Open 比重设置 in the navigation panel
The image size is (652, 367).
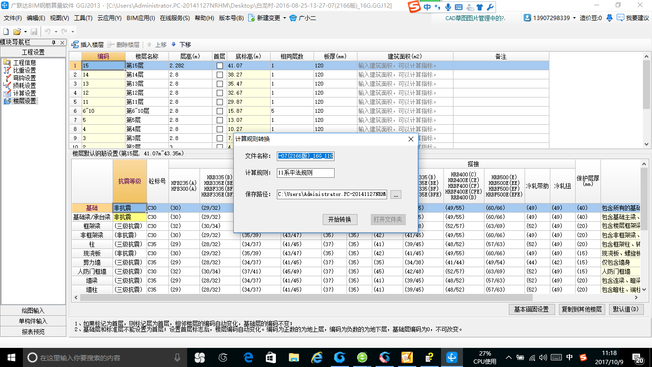pyautogui.click(x=24, y=70)
